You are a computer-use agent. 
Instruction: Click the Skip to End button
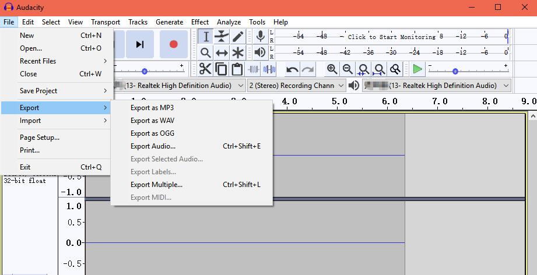(x=140, y=44)
